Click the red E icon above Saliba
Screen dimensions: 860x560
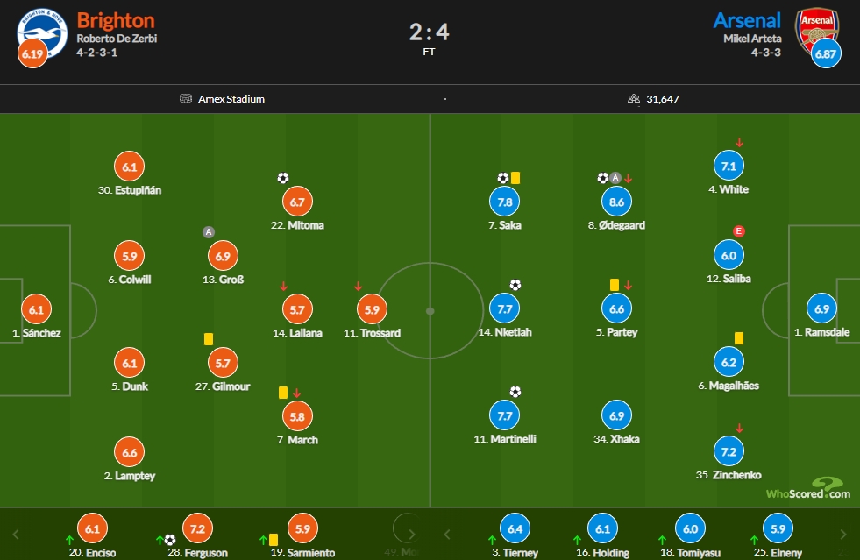(x=739, y=230)
